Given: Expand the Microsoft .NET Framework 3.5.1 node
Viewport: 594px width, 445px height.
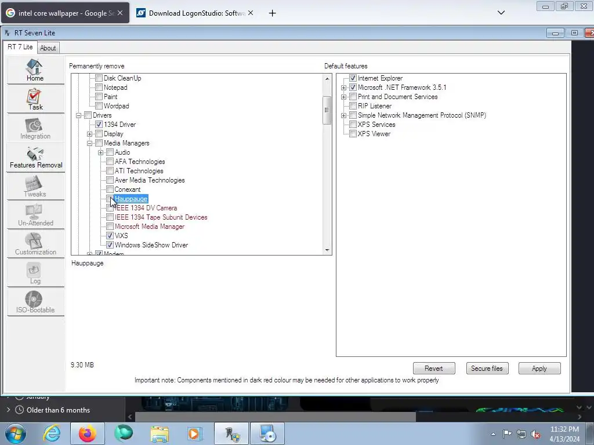Looking at the screenshot, I should [x=343, y=88].
